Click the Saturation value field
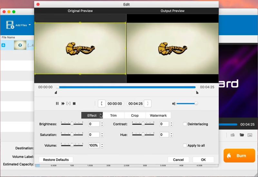 tap(94, 135)
